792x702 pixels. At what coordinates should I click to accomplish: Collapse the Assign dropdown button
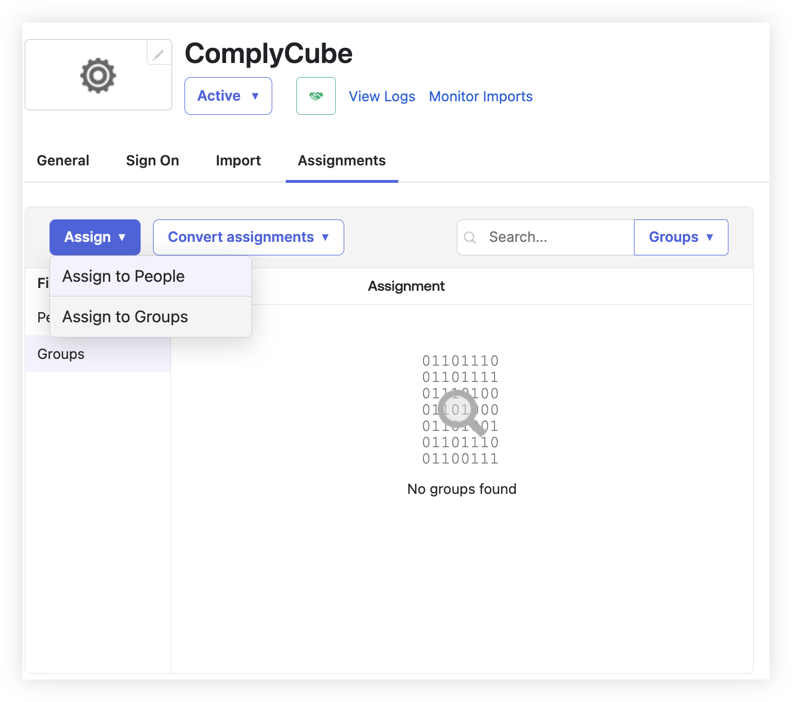tap(95, 237)
